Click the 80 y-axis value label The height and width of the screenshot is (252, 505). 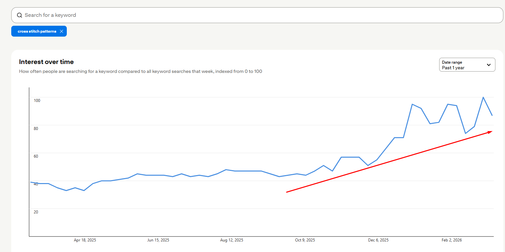(36, 128)
